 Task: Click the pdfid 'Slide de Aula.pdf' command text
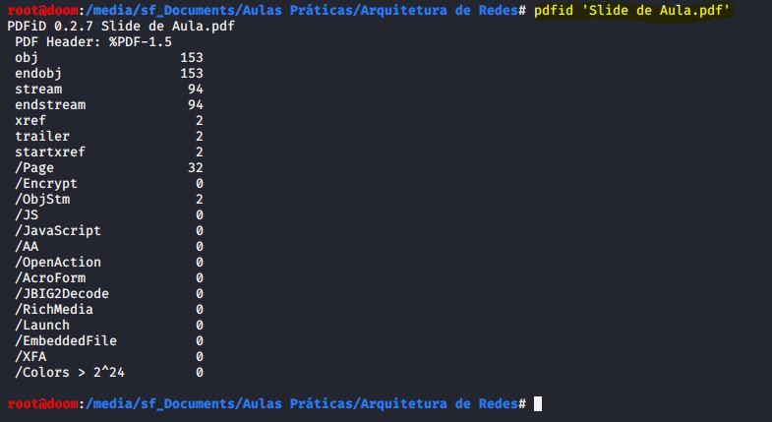tap(631, 10)
